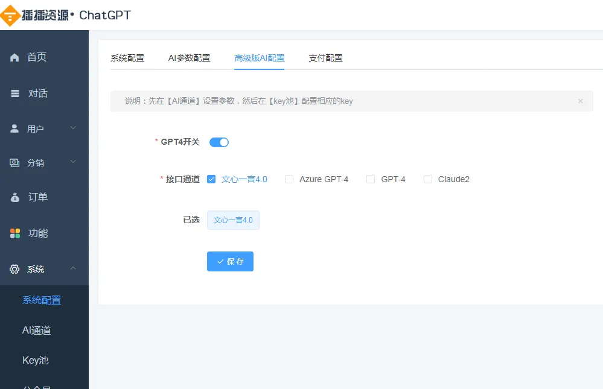Open the 对话 chat section icon
Image resolution: width=603 pixels, height=389 pixels.
[x=14, y=93]
